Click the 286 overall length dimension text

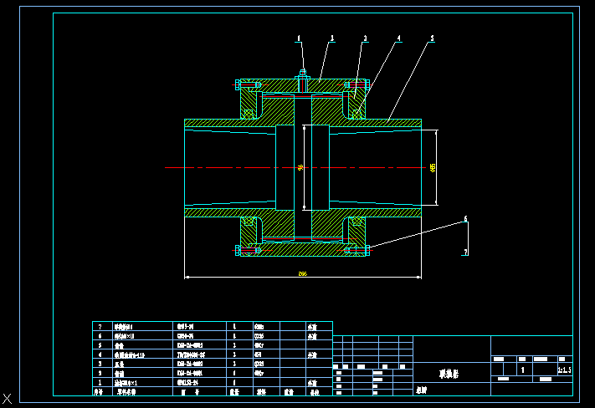(x=302, y=273)
